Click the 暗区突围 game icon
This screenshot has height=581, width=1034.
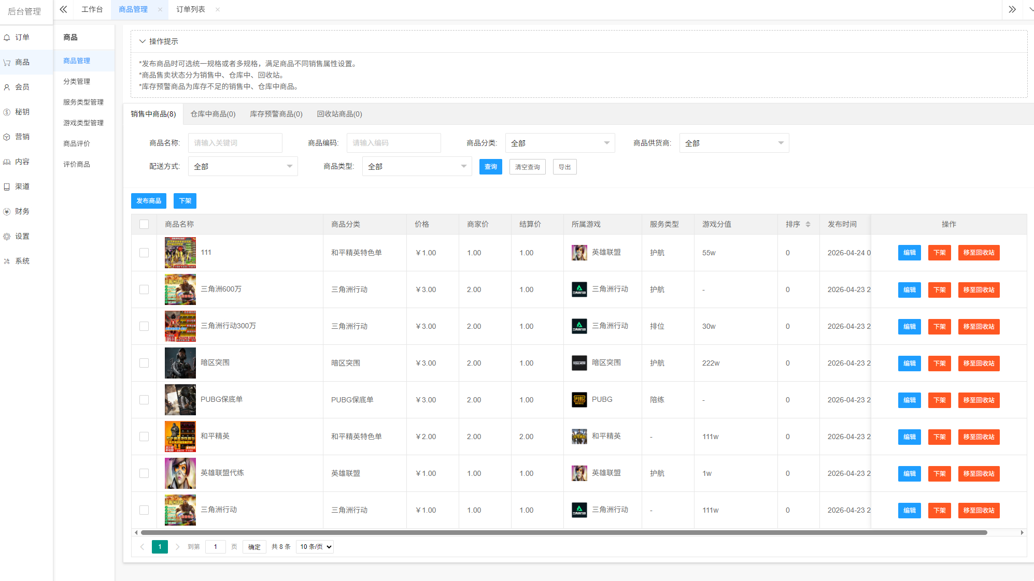coord(579,363)
